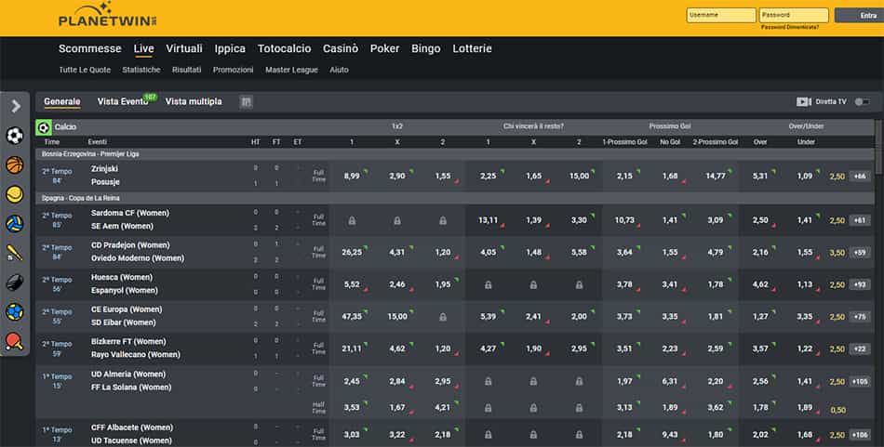Open the Casinò section
This screenshot has height=447, width=884.
click(x=341, y=49)
